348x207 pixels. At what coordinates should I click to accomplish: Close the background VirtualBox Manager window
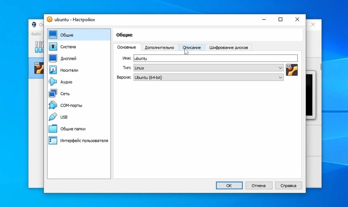(x=313, y=24)
